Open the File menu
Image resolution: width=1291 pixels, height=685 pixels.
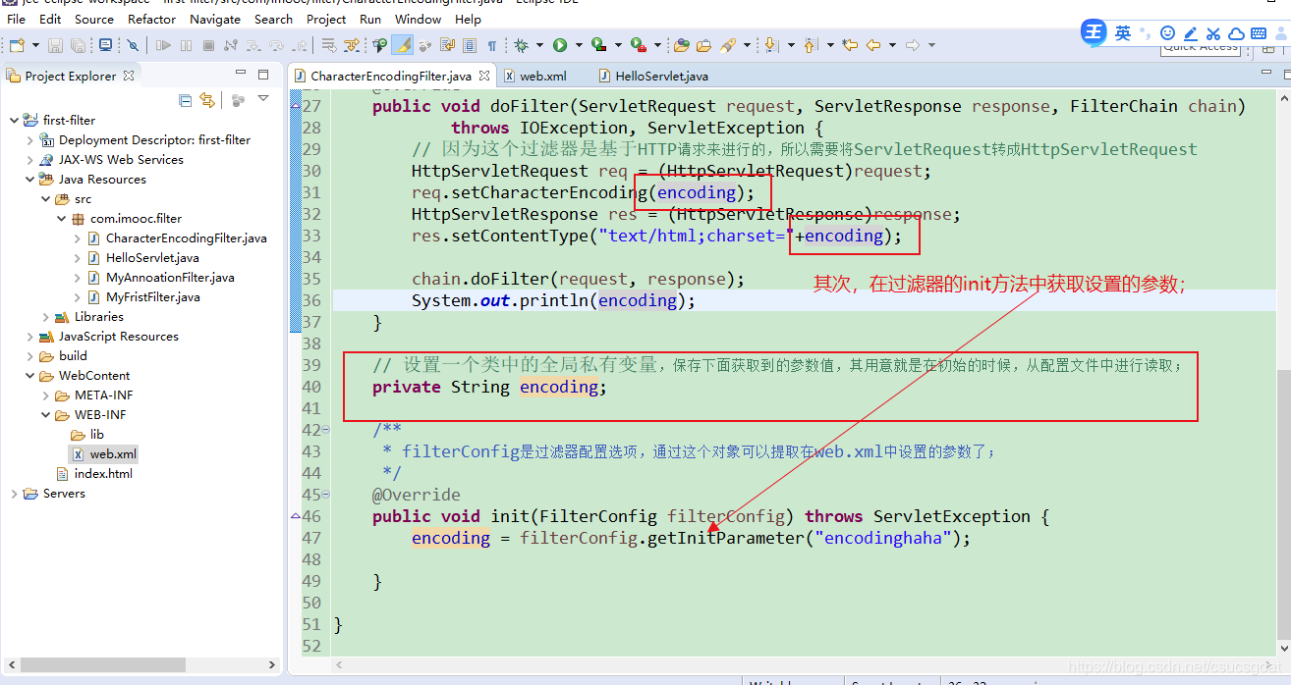tap(17, 19)
